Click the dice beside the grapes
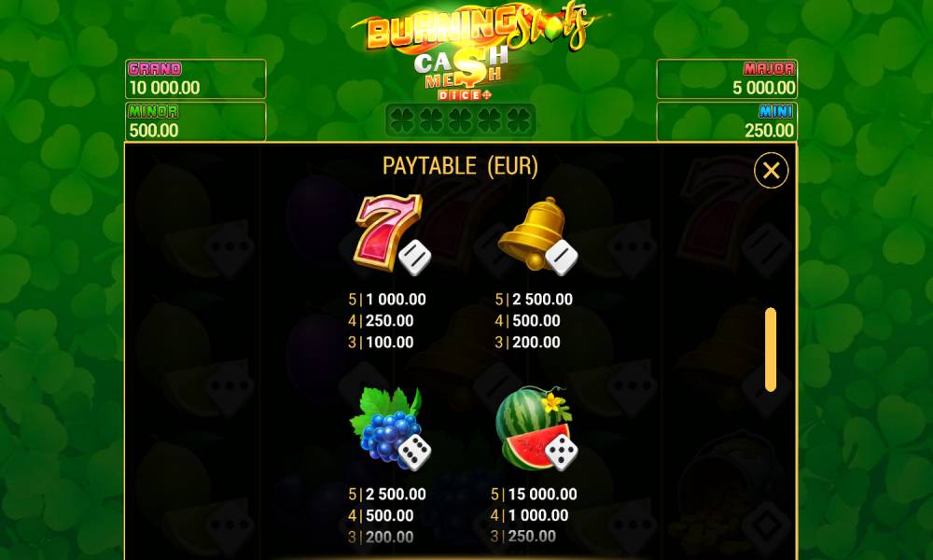 (415, 453)
